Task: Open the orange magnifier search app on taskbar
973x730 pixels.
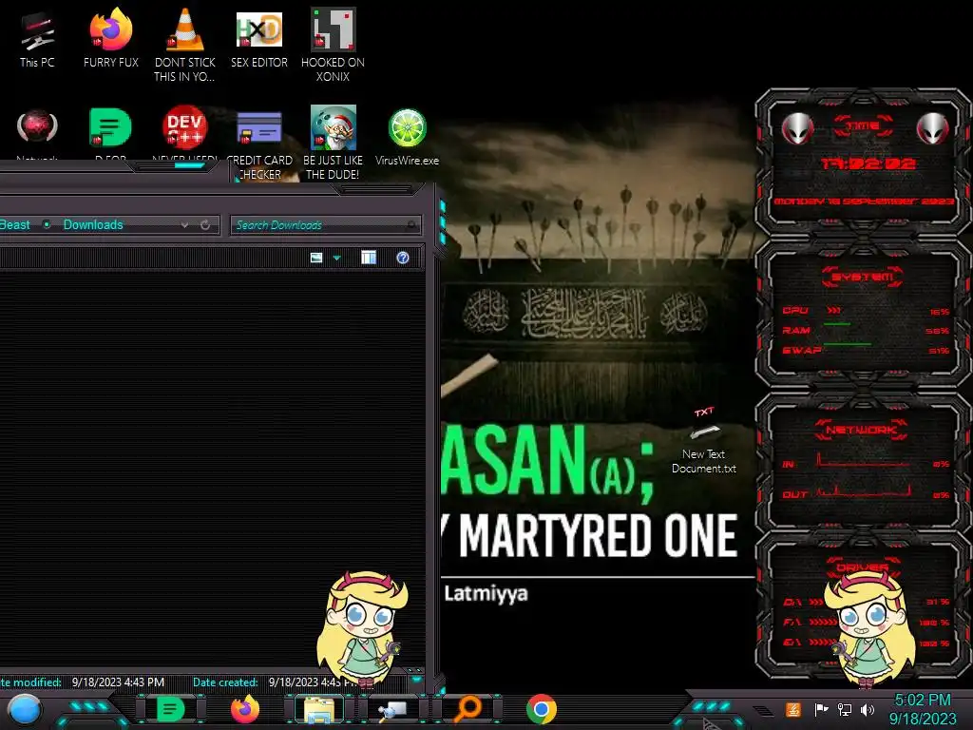Action: point(467,709)
